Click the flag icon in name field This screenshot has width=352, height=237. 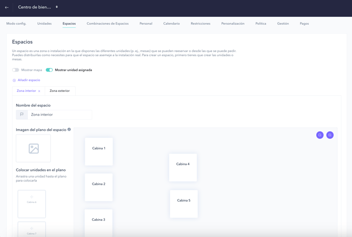coord(22,115)
